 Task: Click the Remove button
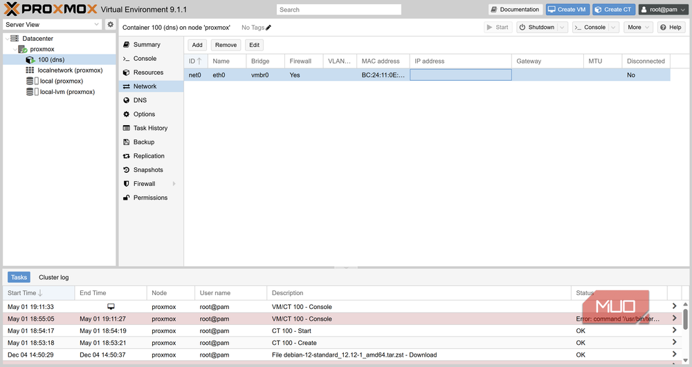226,45
